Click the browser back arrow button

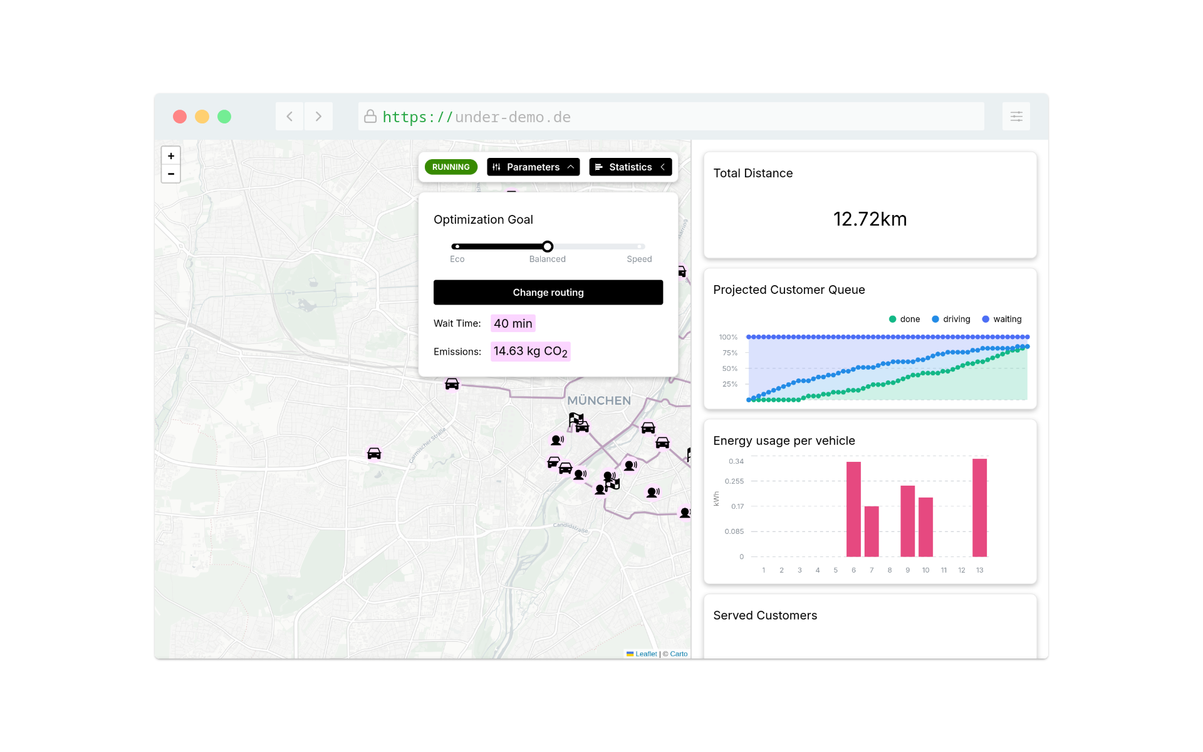(x=289, y=117)
